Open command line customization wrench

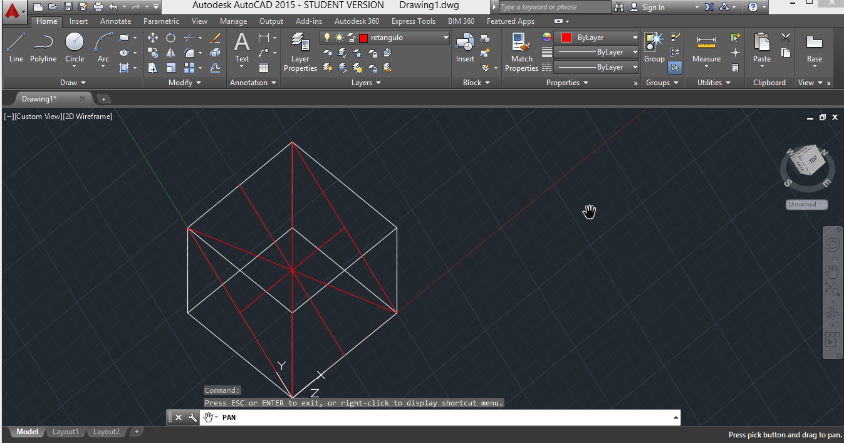click(193, 417)
